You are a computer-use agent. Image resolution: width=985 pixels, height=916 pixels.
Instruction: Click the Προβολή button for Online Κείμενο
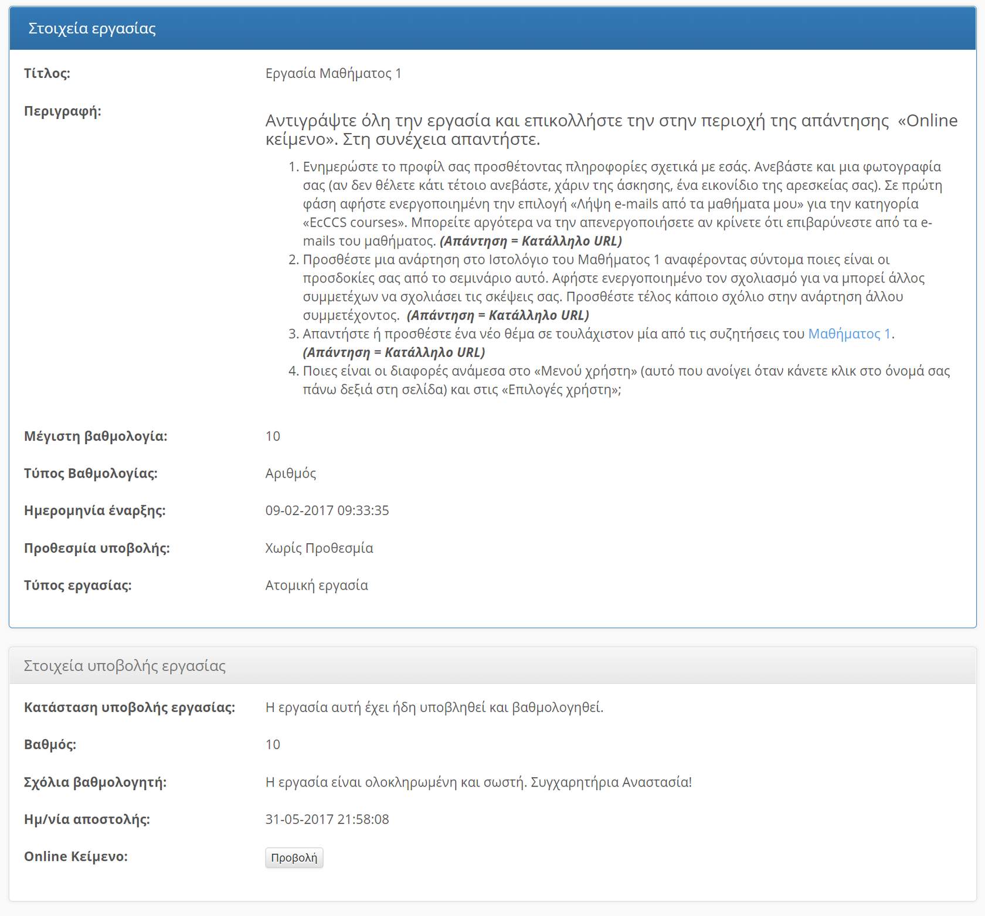point(294,857)
